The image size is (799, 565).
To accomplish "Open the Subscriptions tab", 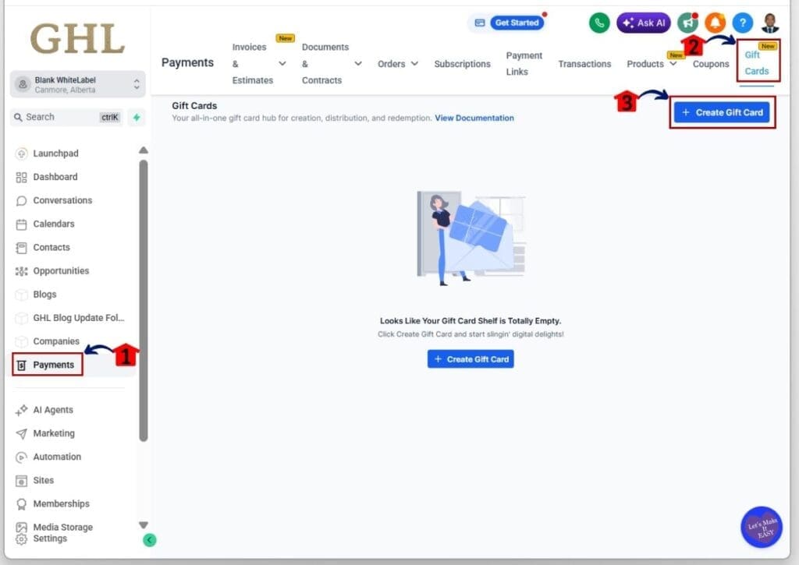I will (x=462, y=64).
